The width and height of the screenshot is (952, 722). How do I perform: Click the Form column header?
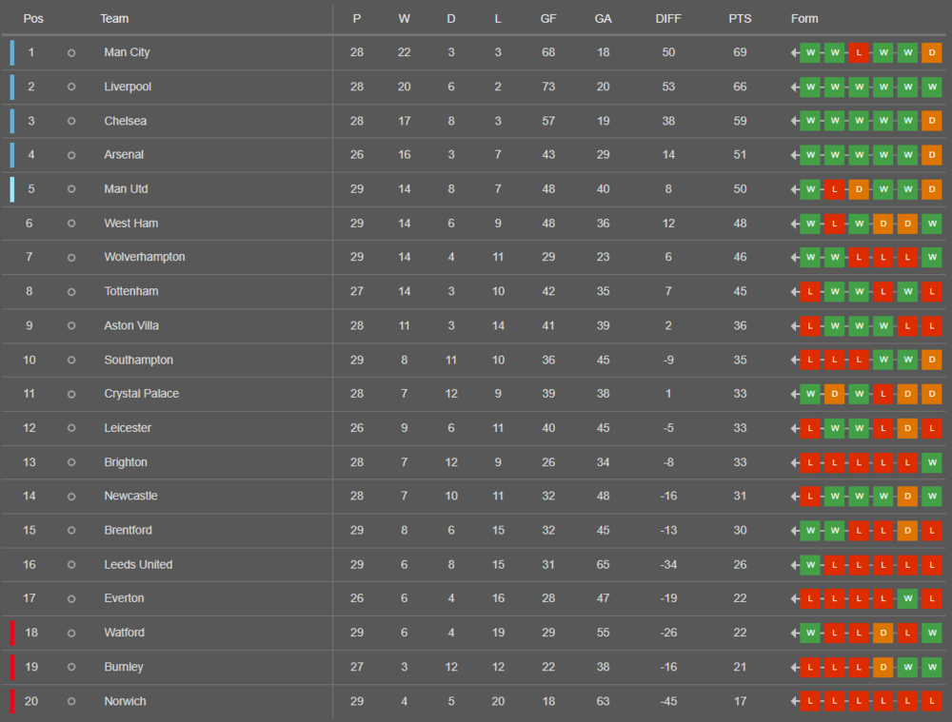click(x=803, y=19)
